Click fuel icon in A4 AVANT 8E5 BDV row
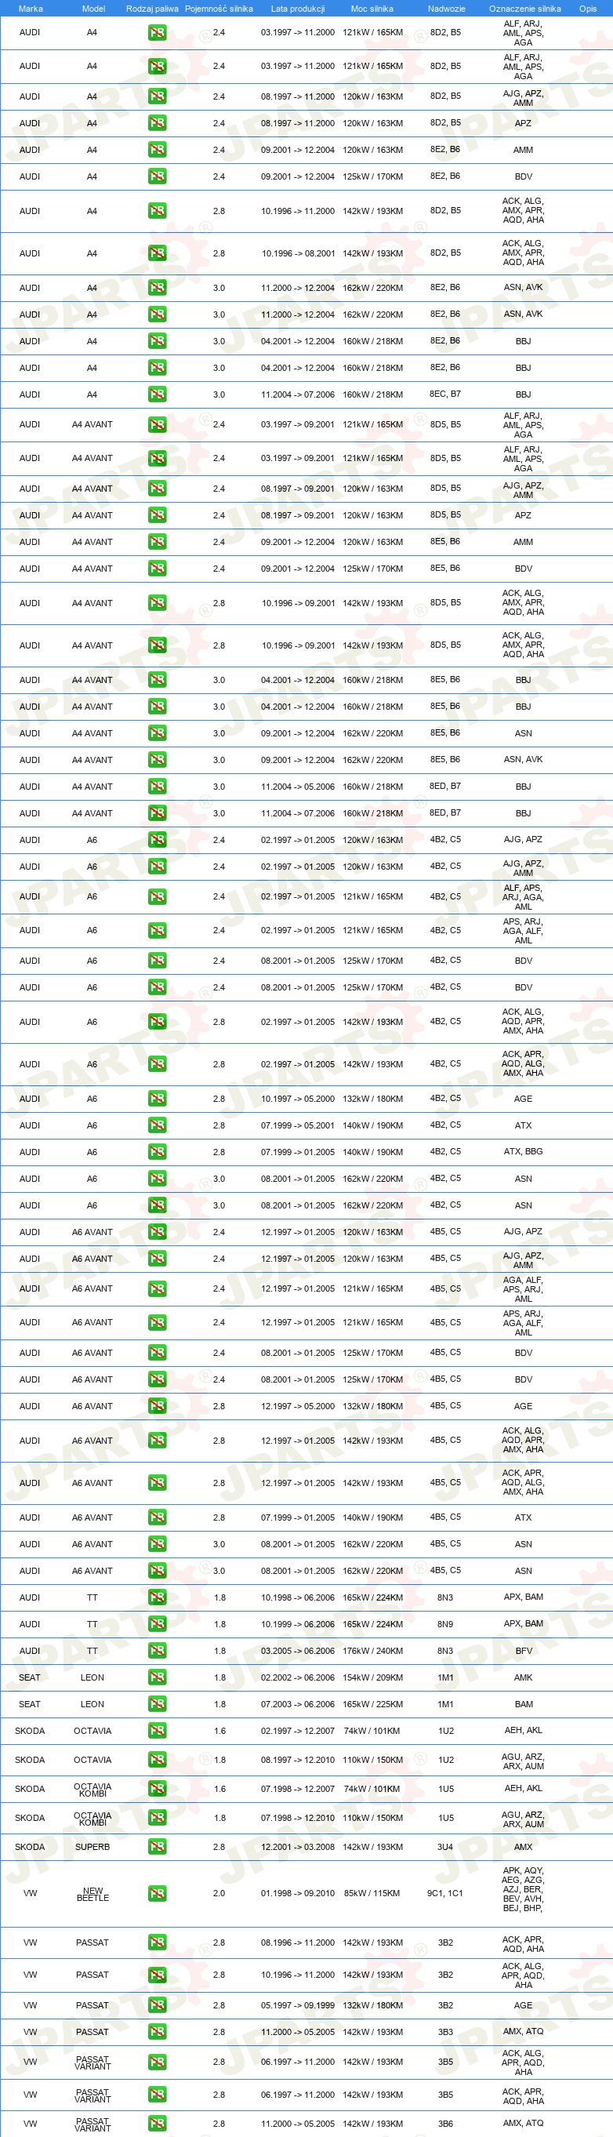613x2137 pixels. [157, 569]
